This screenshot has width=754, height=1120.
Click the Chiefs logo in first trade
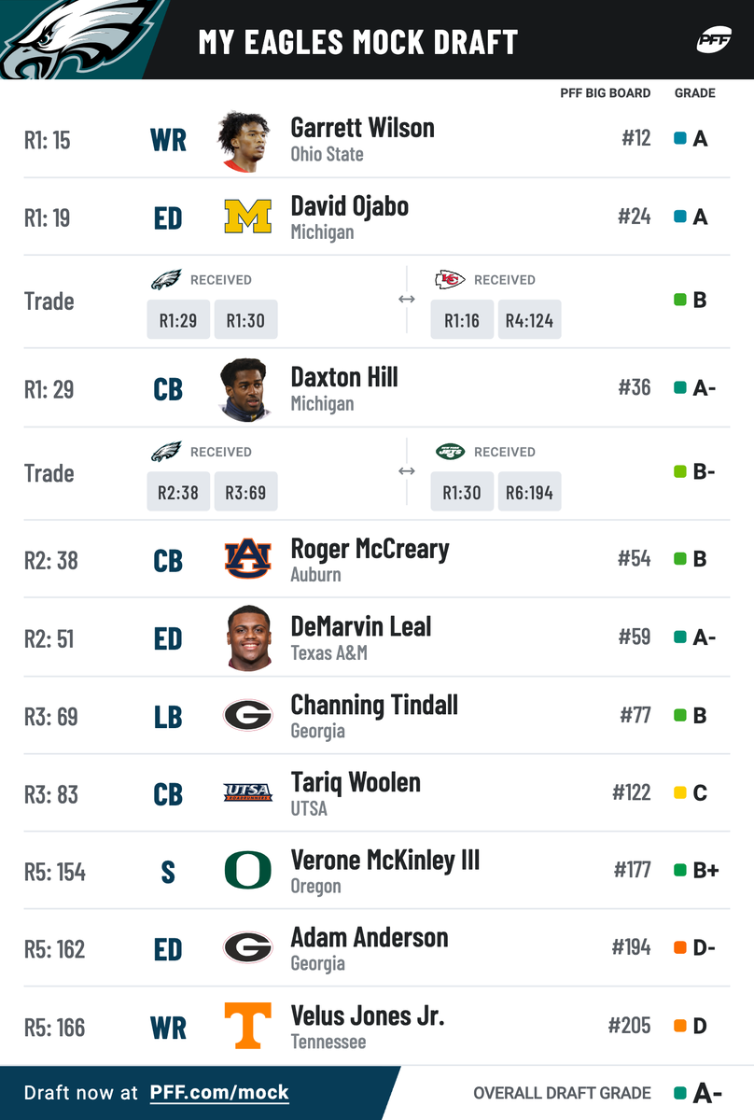[450, 279]
